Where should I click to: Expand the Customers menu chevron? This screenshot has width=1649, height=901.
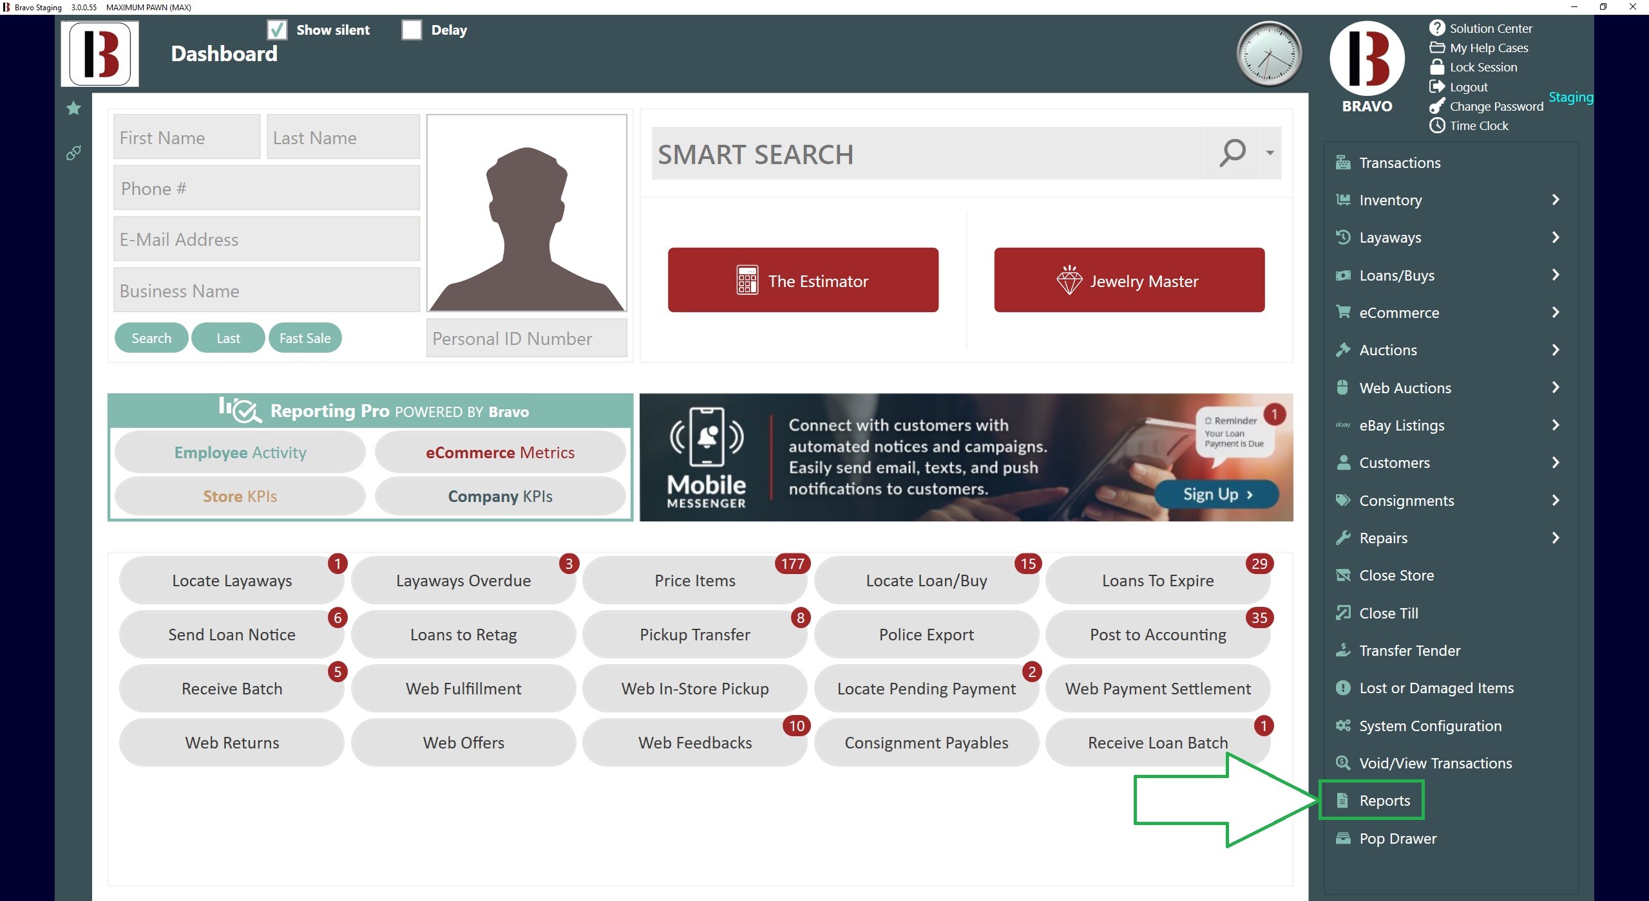click(x=1556, y=462)
